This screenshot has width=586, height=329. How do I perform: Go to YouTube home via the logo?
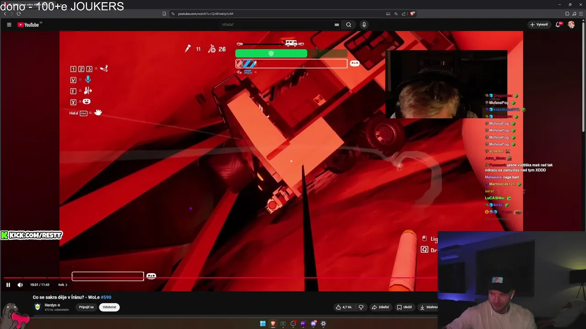point(28,25)
